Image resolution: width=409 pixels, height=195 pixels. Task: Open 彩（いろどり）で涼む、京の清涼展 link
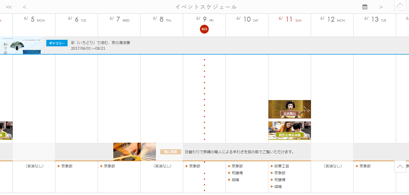point(100,43)
